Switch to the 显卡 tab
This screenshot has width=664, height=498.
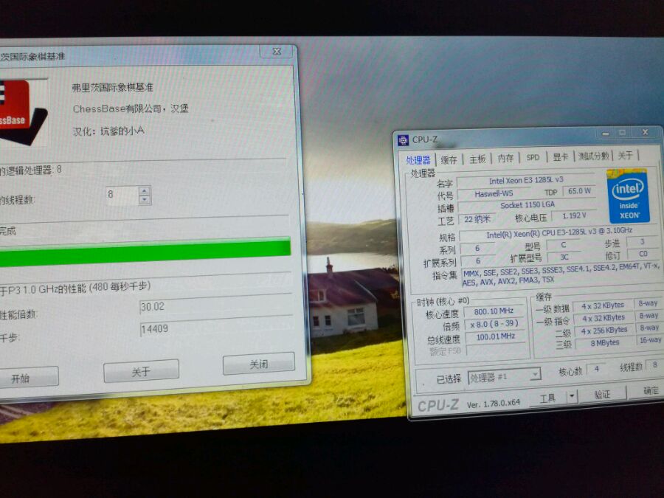[560, 156]
